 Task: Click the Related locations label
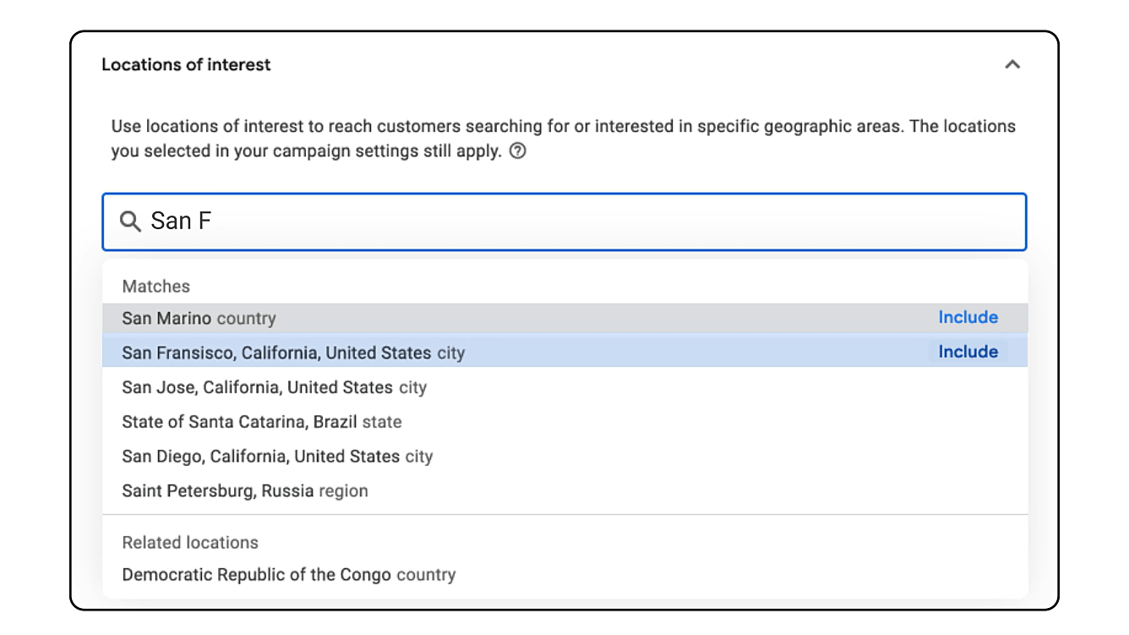tap(190, 542)
